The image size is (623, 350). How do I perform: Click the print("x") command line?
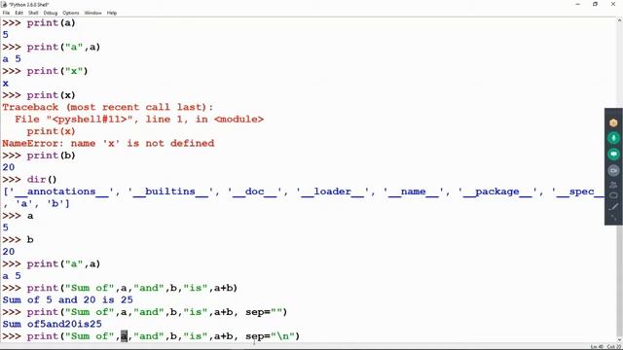(45, 71)
